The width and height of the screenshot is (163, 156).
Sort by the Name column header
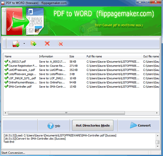(20, 56)
